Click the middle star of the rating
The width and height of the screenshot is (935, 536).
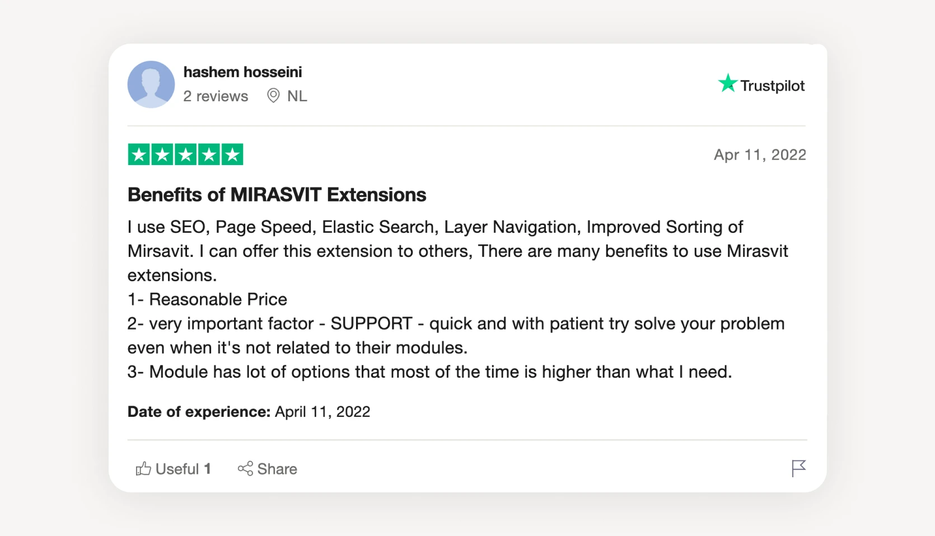click(x=185, y=154)
